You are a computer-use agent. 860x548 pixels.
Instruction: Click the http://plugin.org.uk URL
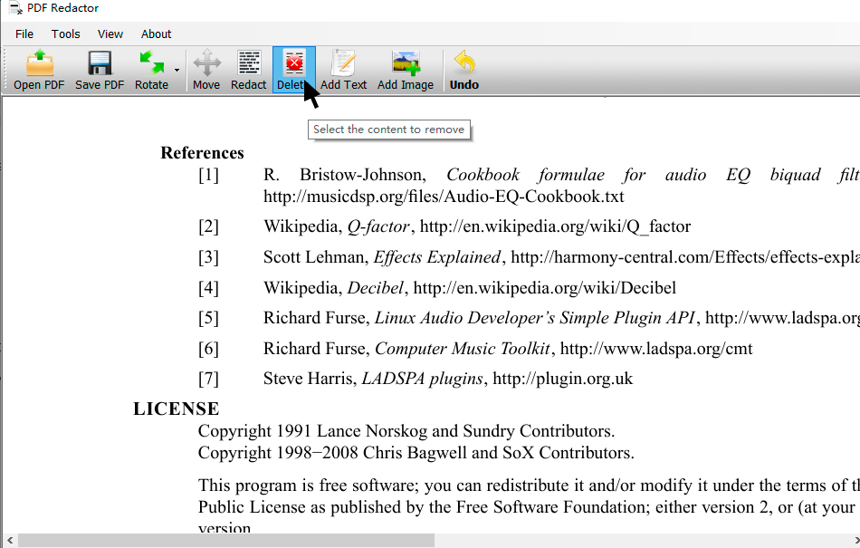pos(563,379)
